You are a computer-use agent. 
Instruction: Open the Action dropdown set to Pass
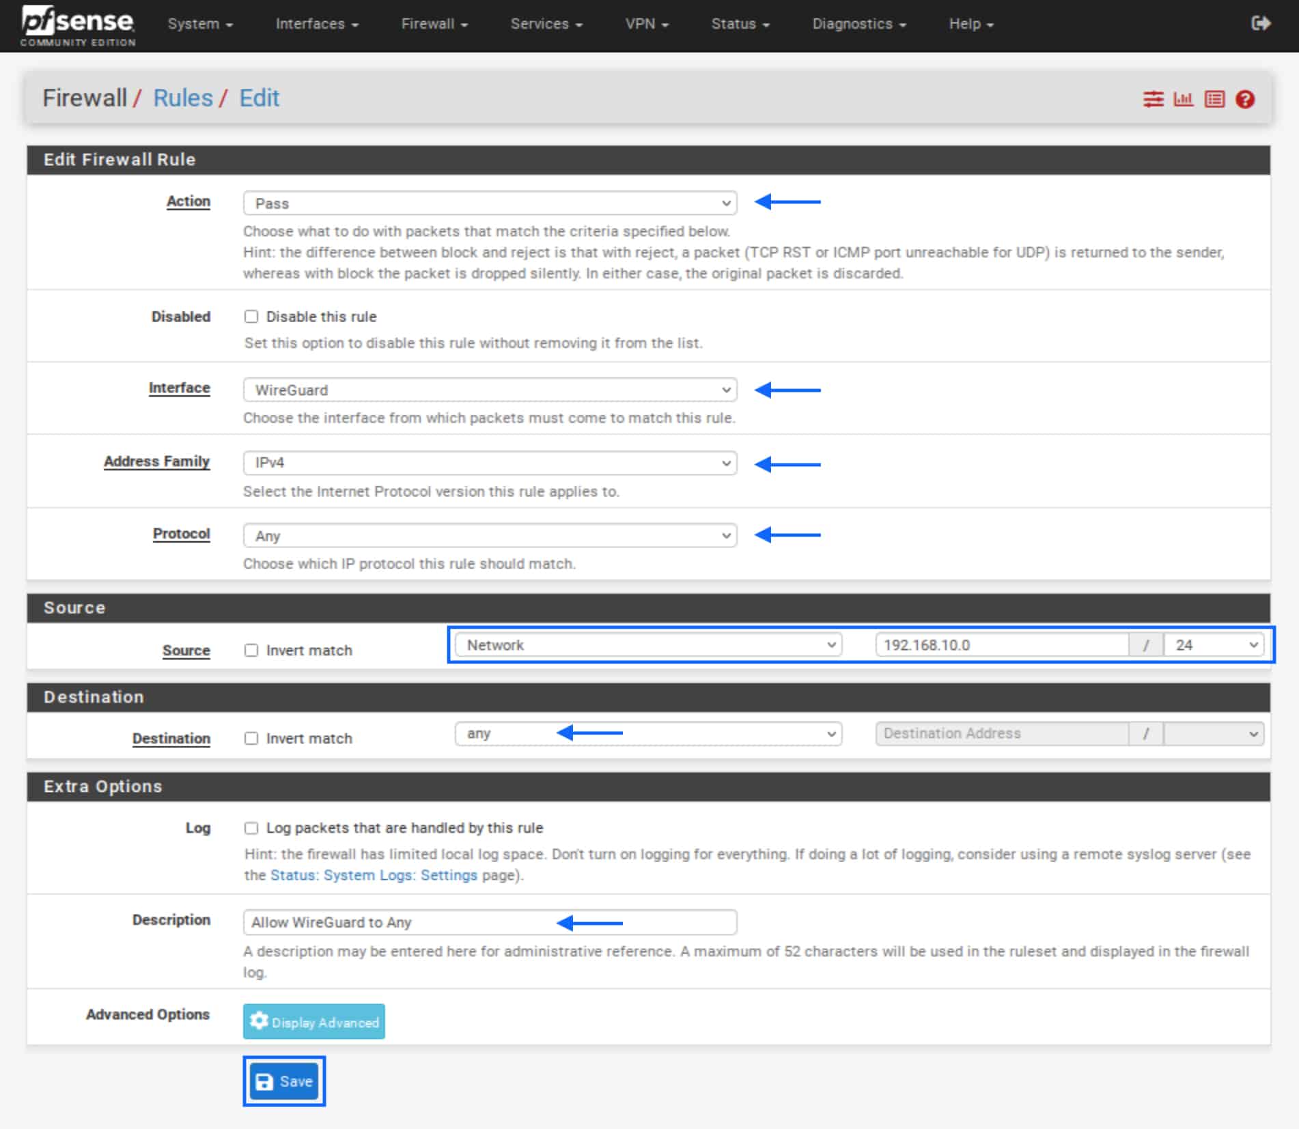pos(490,203)
